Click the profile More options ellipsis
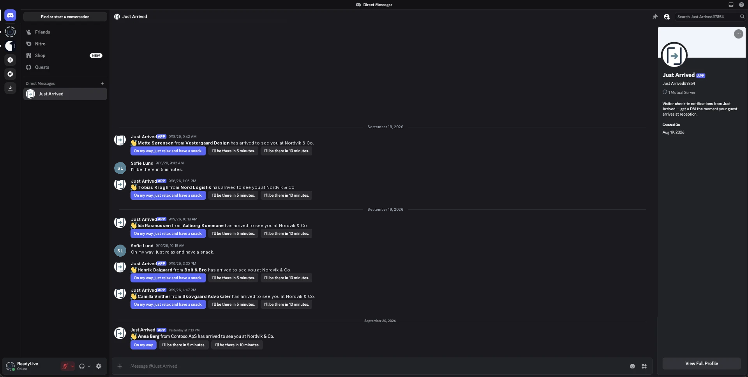 [738, 34]
